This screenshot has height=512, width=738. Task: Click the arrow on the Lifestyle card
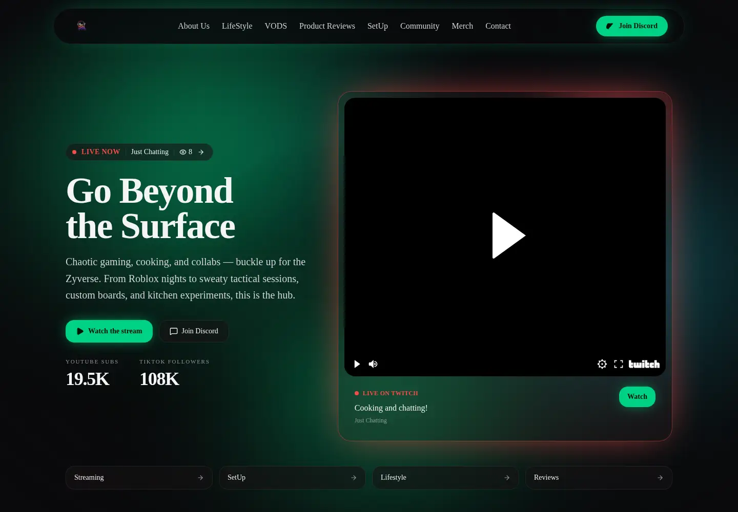507,478
